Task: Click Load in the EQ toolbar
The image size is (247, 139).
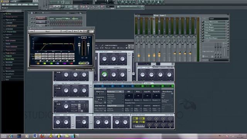Action: [69, 32]
